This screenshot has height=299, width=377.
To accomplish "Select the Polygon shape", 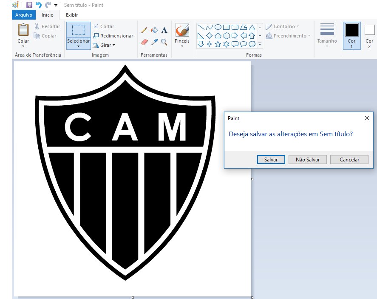I will (244, 27).
